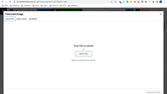Toggle the browser side panel
167x94 pixels.
[157, 2]
